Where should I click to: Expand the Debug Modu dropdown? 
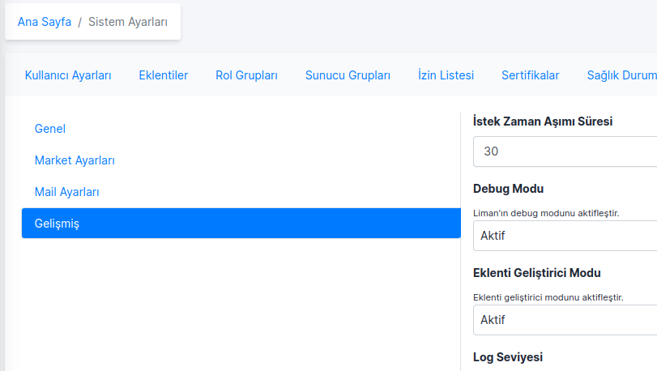(x=565, y=236)
